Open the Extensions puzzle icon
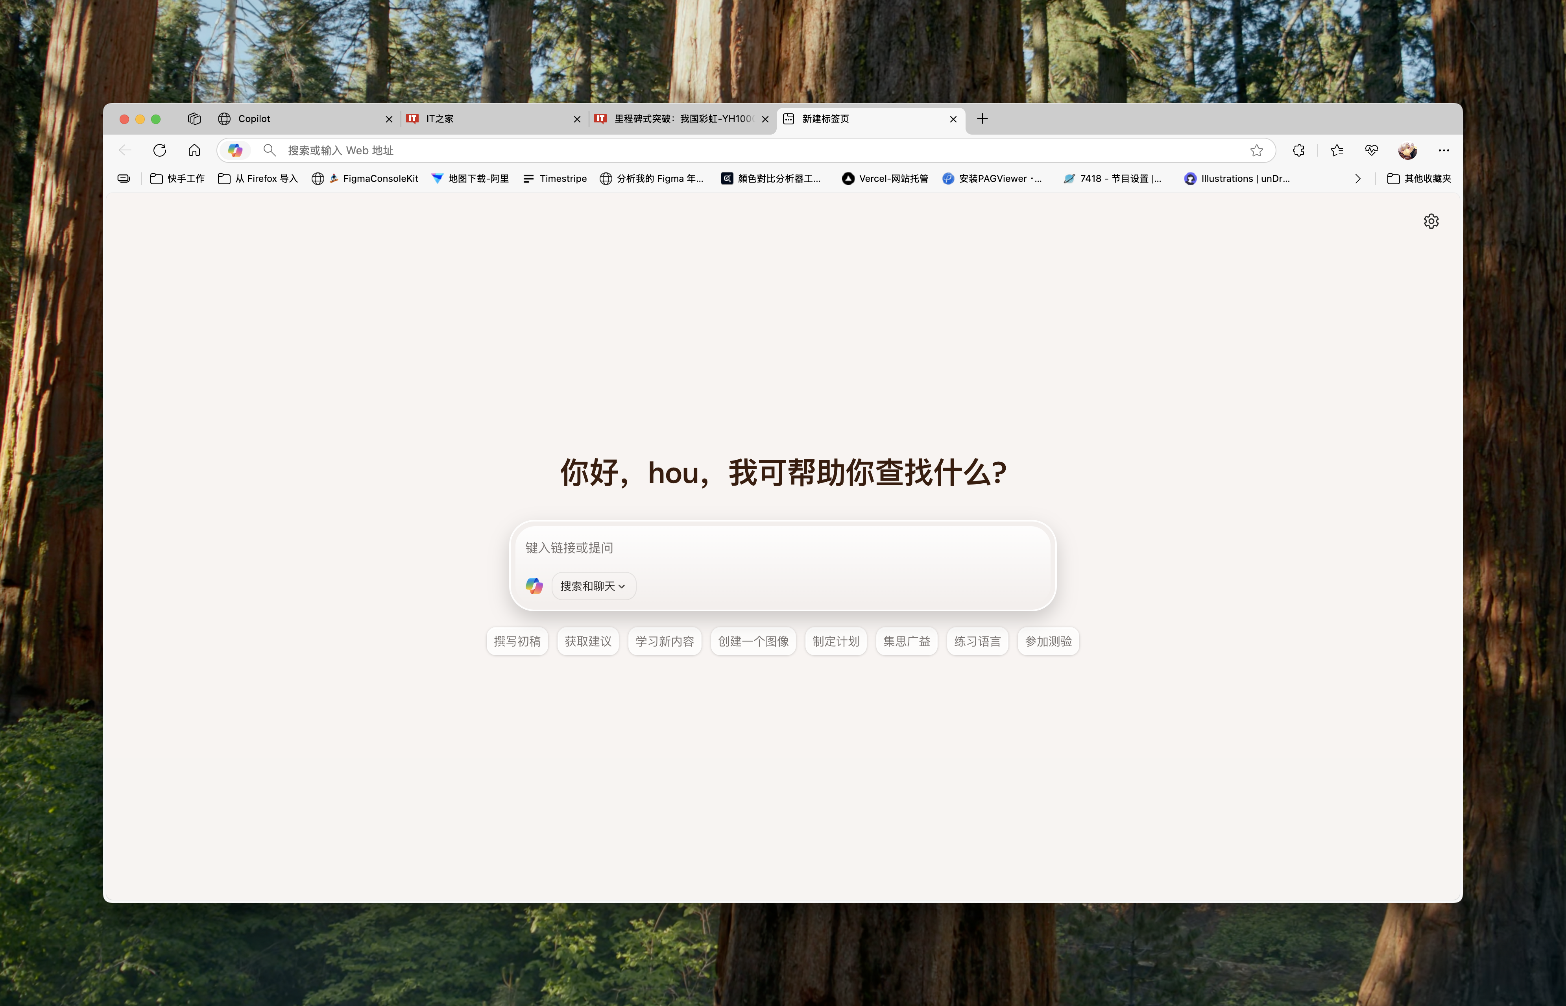The image size is (1566, 1006). [1298, 150]
